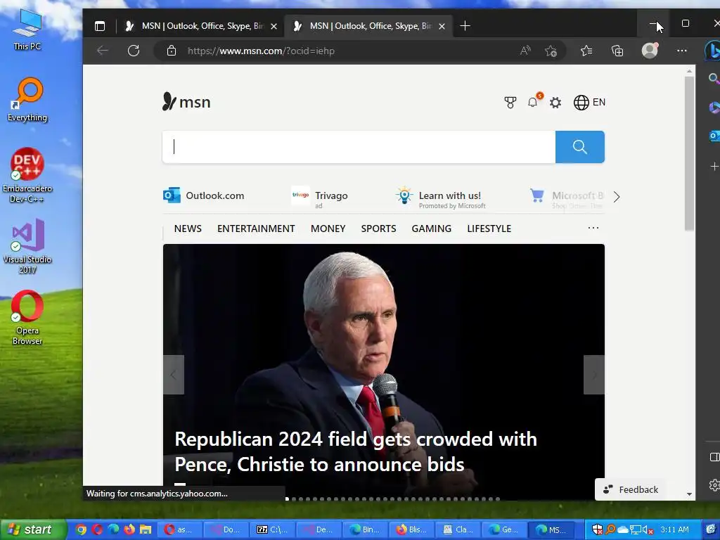Open Opera Browser desktop icon
This screenshot has height=540, width=720.
pos(27,318)
